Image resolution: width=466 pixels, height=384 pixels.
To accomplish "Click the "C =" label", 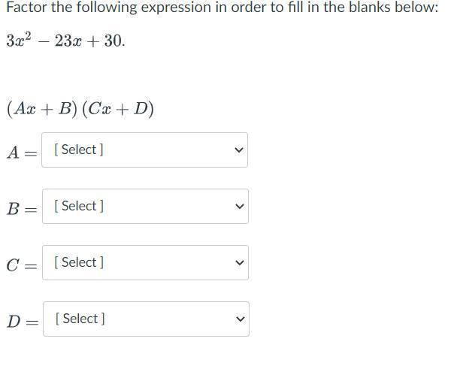I will 21,265.
